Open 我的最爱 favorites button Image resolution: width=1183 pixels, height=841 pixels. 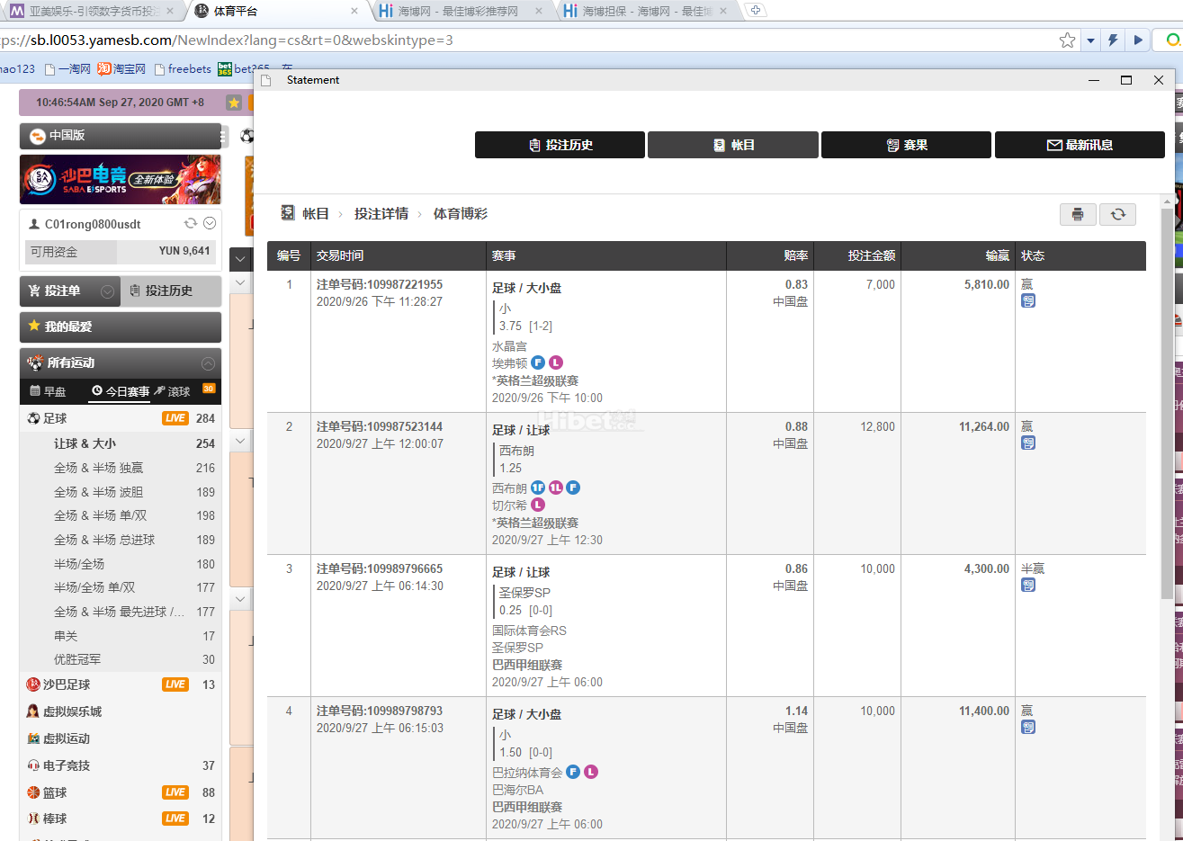(x=121, y=327)
